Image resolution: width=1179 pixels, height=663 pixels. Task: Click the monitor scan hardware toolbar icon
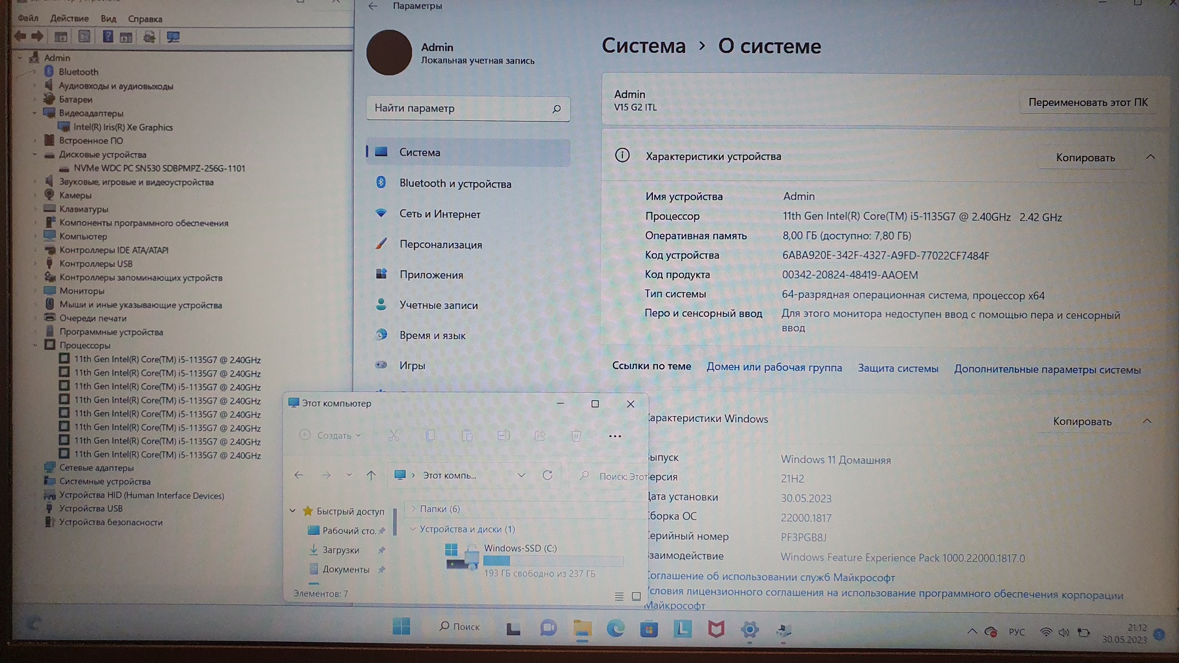(x=173, y=37)
